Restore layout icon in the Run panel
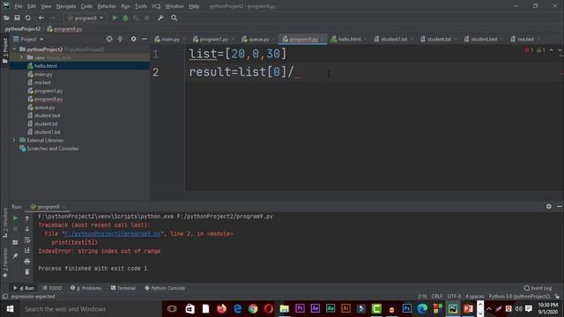The height and width of the screenshot is (317, 564). click(x=15, y=243)
